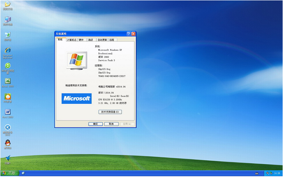The image size is (283, 177).
Task: Click the 技术支持信息 button
Action: [110, 112]
